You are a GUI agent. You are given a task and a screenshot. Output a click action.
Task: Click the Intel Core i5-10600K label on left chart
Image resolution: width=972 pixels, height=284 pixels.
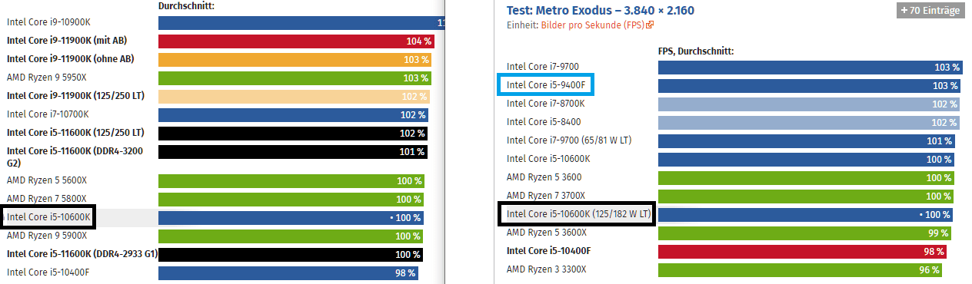(48, 217)
